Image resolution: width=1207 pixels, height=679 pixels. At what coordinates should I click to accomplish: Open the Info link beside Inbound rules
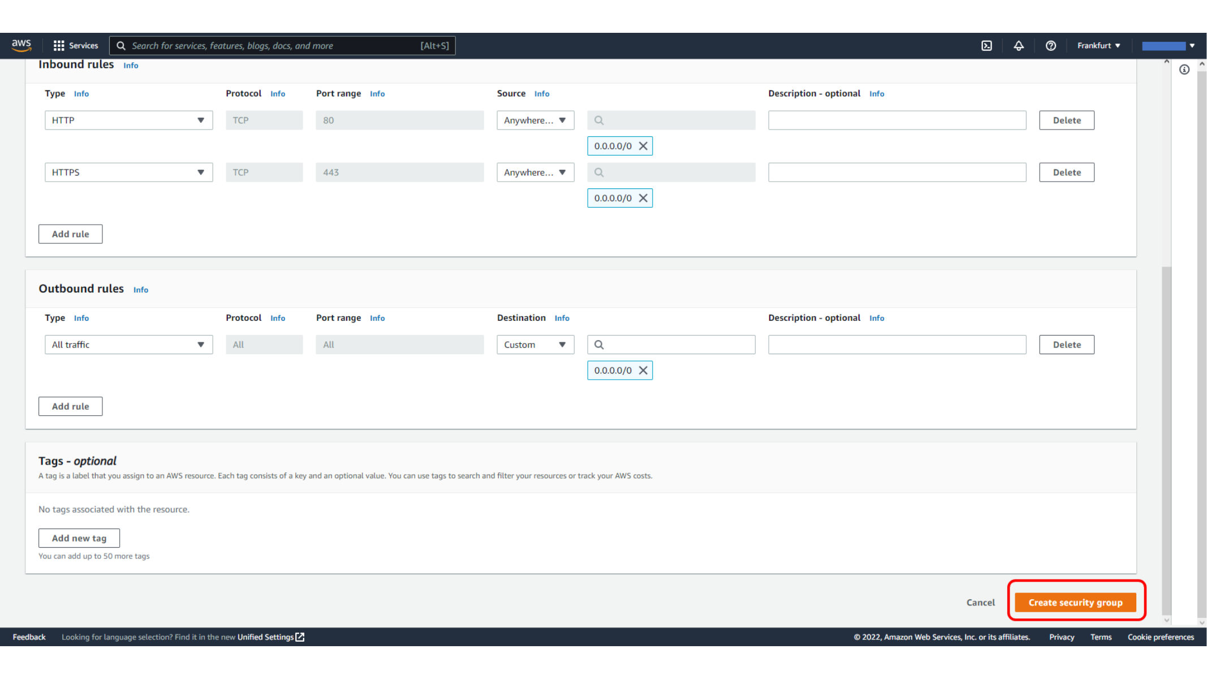131,66
